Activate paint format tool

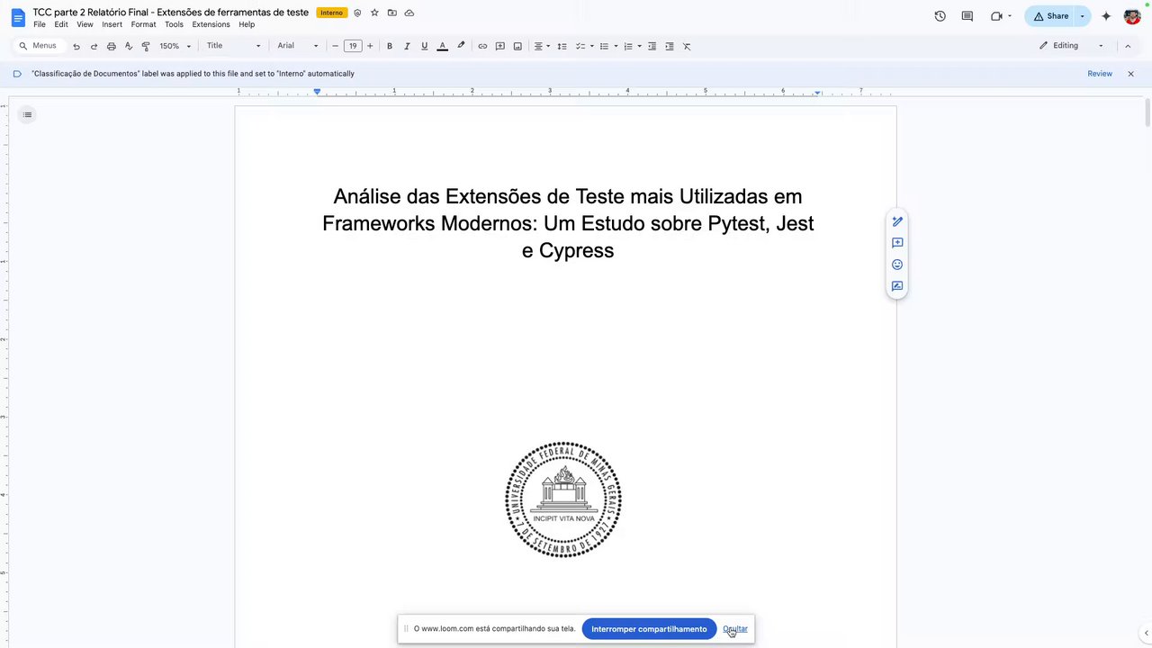tap(146, 46)
